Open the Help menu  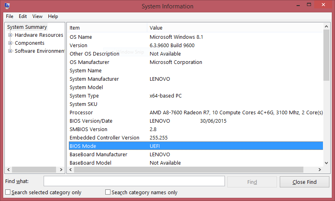pyautogui.click(x=53, y=16)
